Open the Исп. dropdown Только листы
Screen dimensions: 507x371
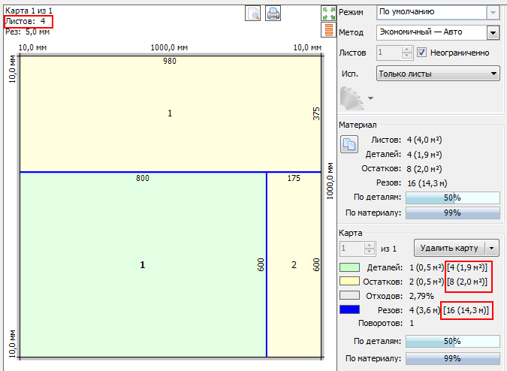click(x=438, y=74)
